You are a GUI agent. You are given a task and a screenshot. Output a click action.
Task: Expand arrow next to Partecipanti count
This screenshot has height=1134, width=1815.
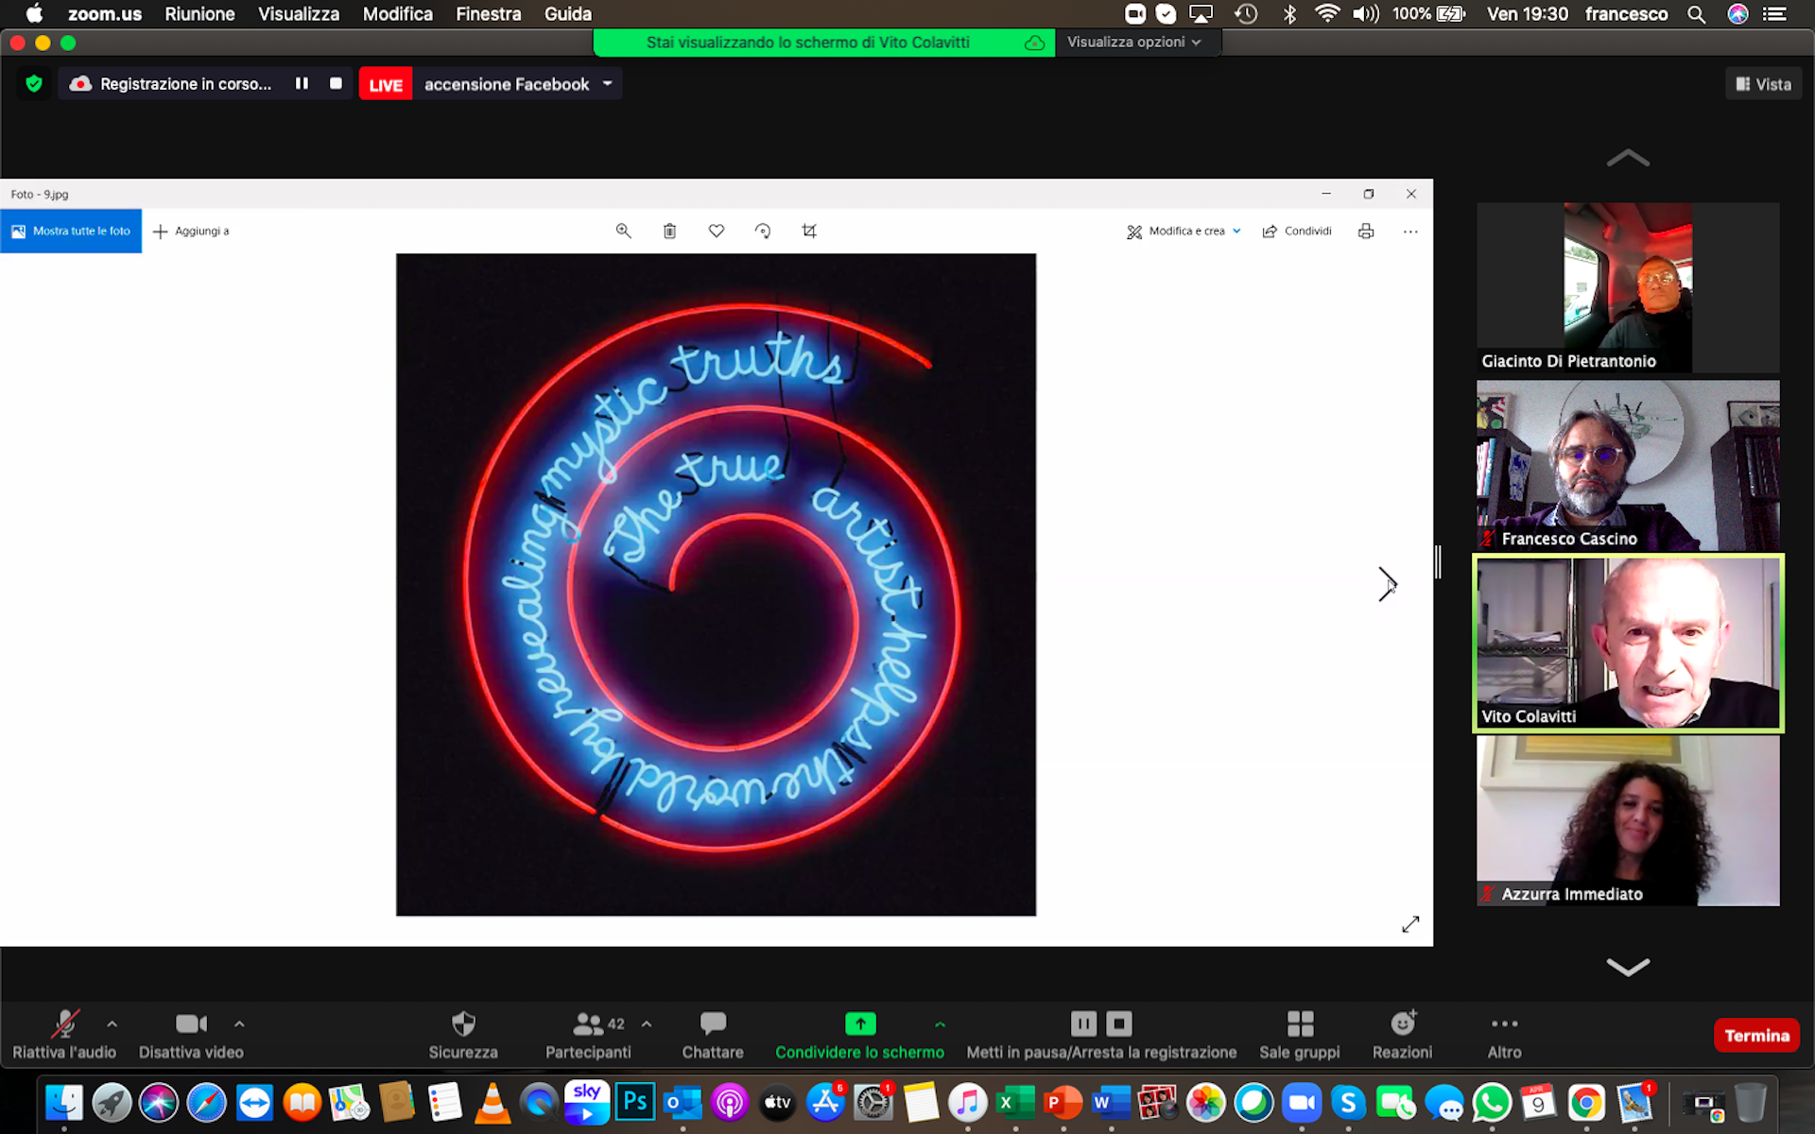coord(647,1023)
